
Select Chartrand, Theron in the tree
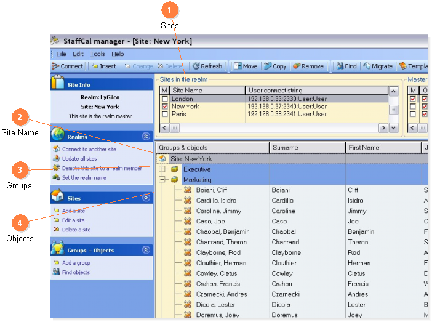[x=222, y=242]
